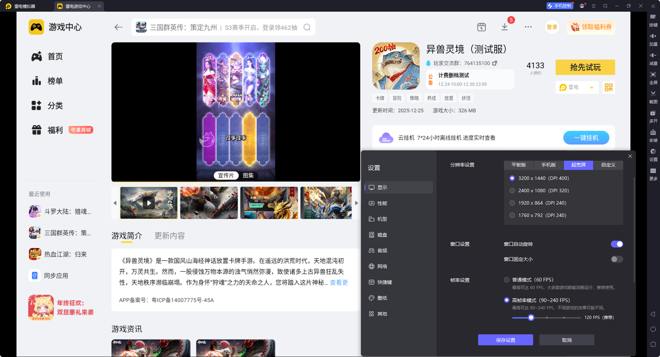Click the FPS slider handle
Image resolution: width=660 pixels, height=357 pixels.
(531, 318)
